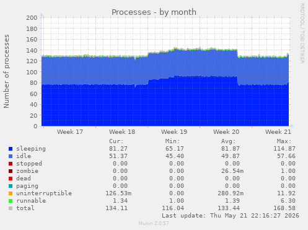The image size is (308, 230).
Task: Click idle minimum value 45.40
Action: click(175, 156)
